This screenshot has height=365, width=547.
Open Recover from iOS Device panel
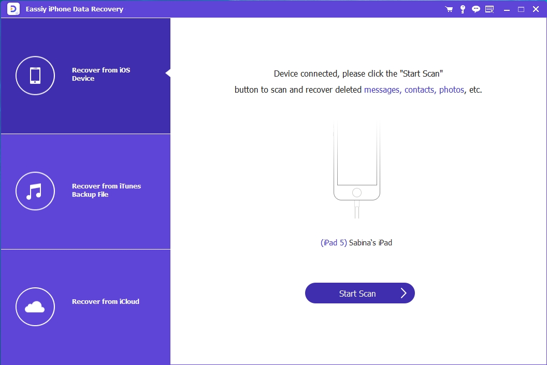100,74
